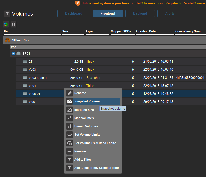Screen dimensions: 206x177
Task: Select the SP01 storage pool row
Action: [108, 54]
